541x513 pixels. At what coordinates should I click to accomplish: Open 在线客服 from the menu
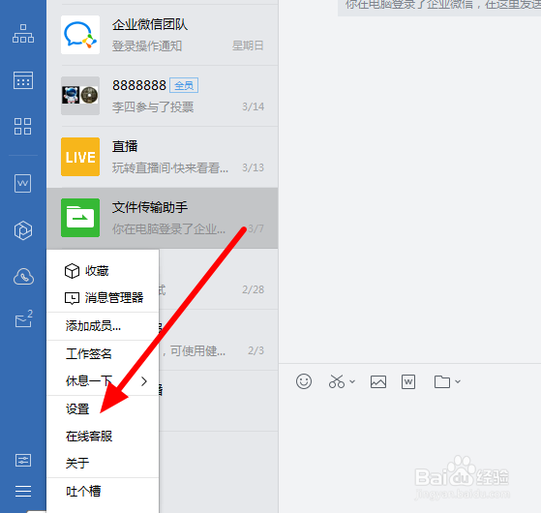pos(103,437)
